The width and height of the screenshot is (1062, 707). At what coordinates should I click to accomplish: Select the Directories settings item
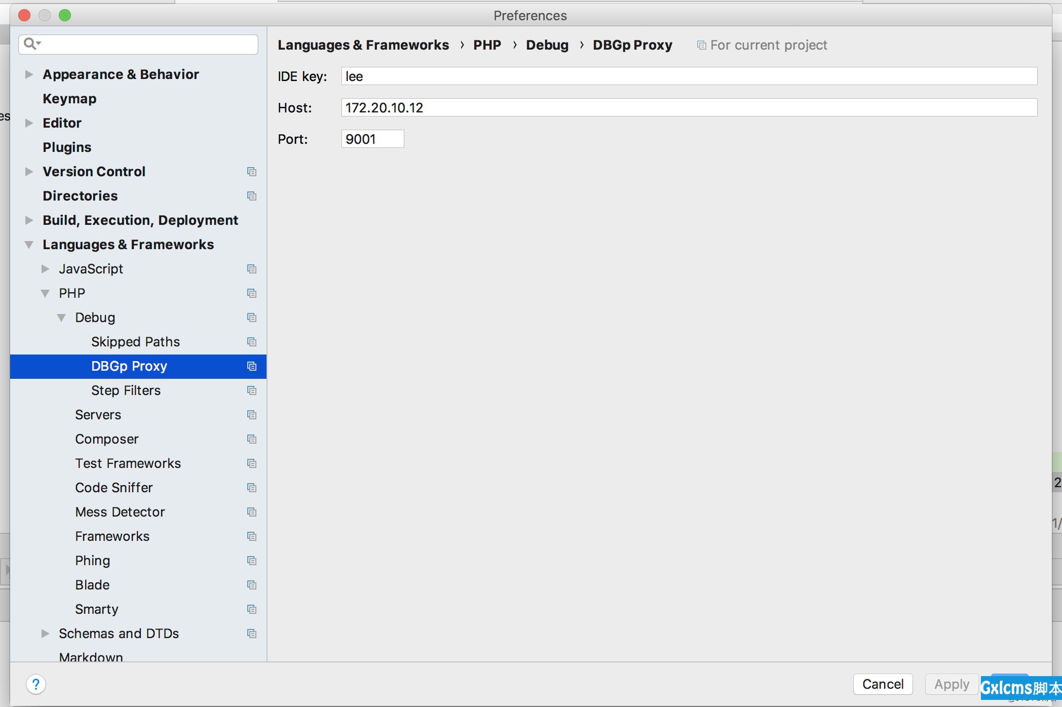(80, 196)
